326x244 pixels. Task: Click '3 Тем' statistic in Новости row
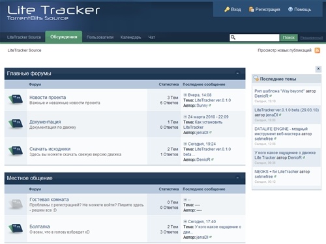[x=173, y=98]
